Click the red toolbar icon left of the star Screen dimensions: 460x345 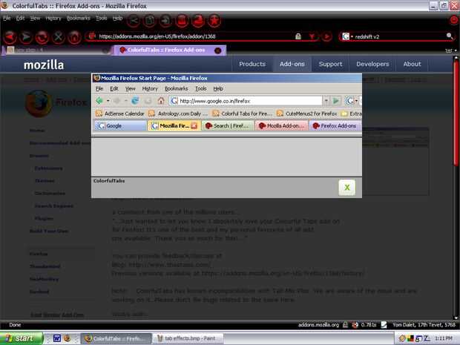(x=198, y=21)
